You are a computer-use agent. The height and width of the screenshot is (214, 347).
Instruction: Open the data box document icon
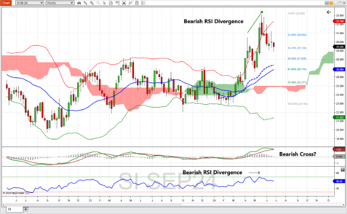coord(111,3)
